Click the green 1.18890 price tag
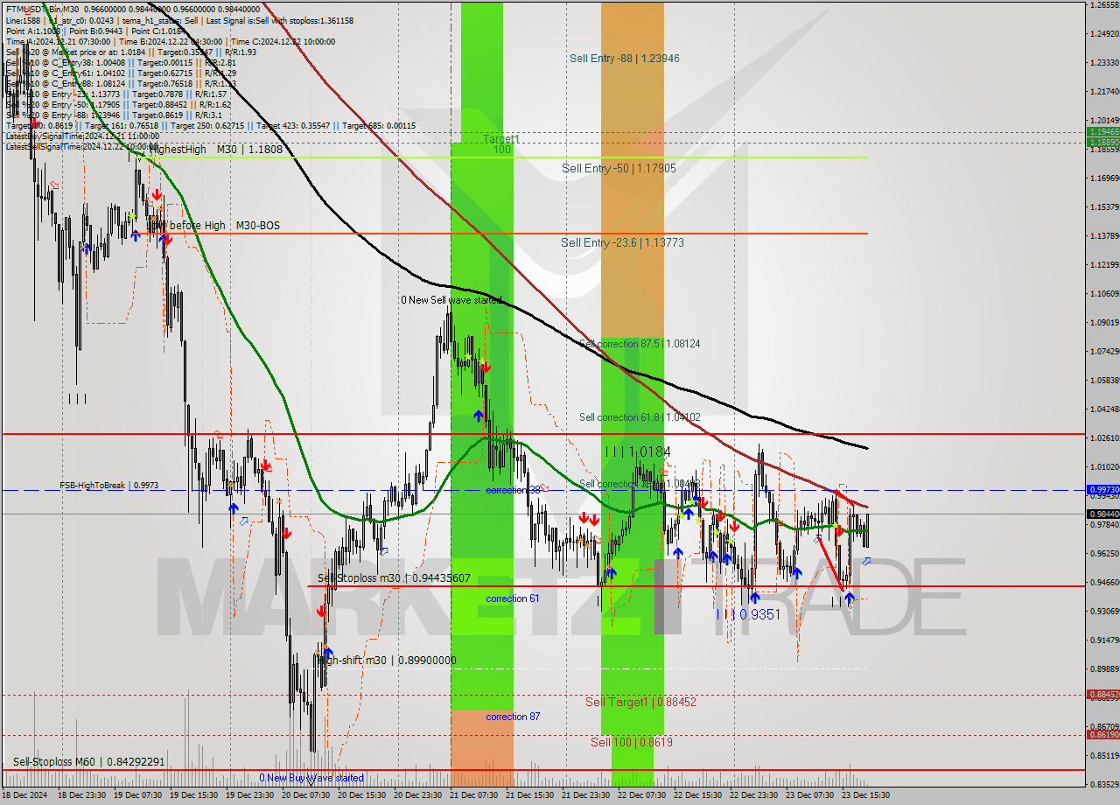Screen dimensions: 1120x805 point(1102,142)
